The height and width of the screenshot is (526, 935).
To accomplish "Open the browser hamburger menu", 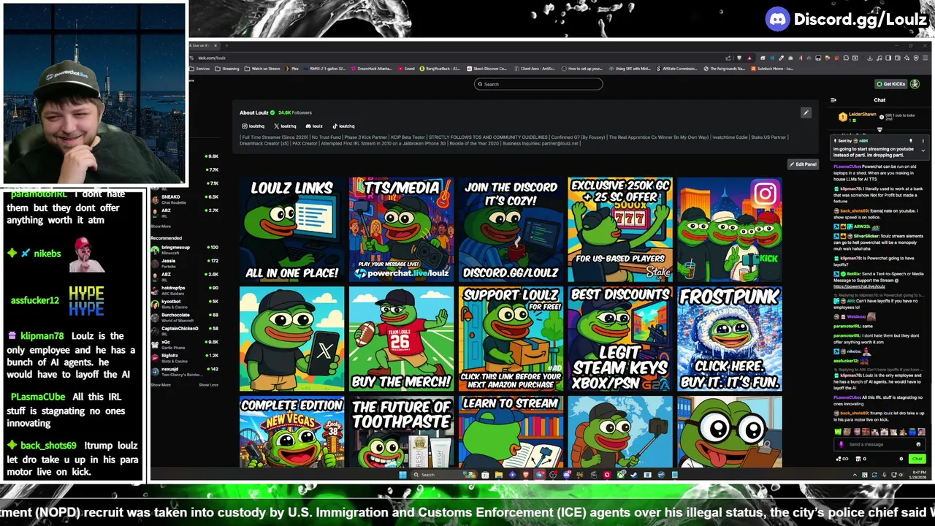I will click(x=926, y=58).
